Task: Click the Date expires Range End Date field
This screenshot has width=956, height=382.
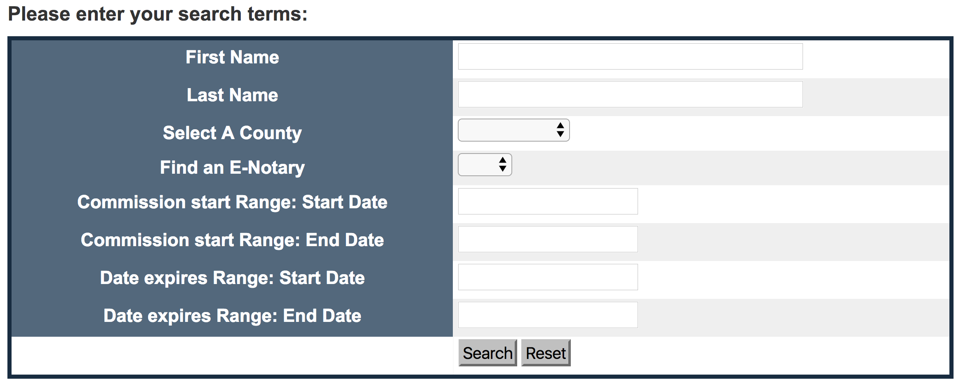Action: (x=548, y=315)
